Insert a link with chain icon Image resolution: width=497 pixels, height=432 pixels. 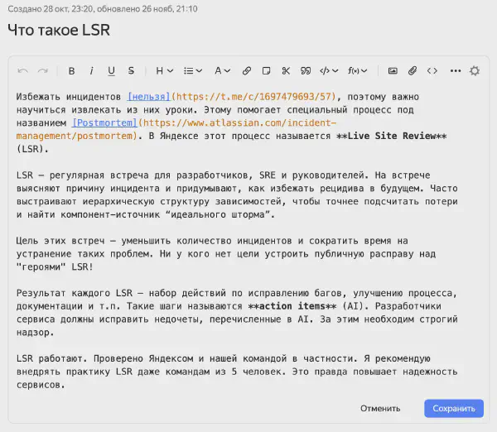coord(247,71)
